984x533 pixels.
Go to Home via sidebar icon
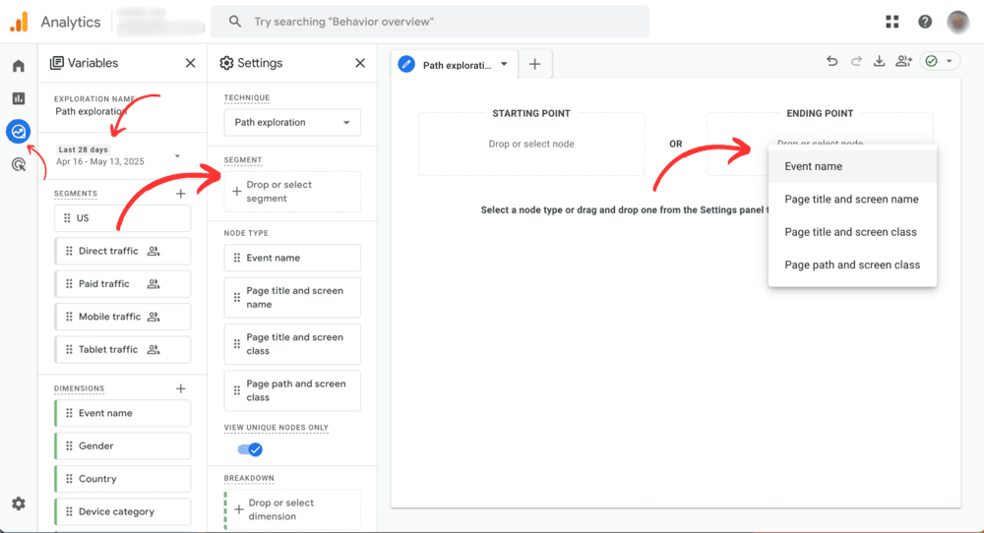click(x=18, y=66)
